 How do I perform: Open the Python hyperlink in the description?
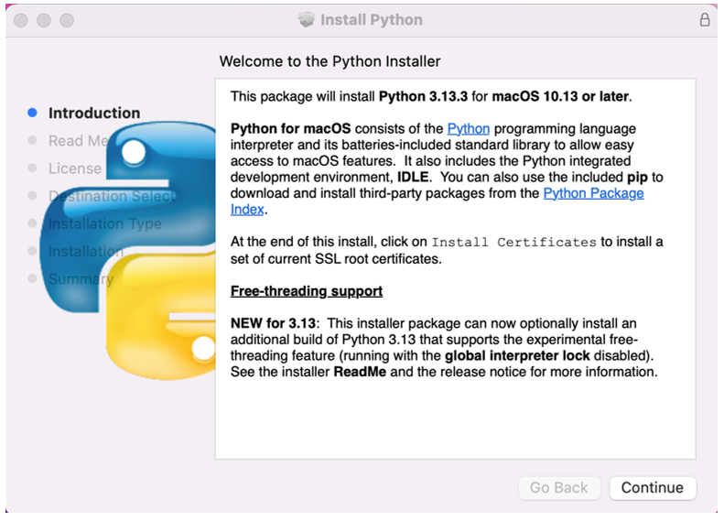click(469, 128)
